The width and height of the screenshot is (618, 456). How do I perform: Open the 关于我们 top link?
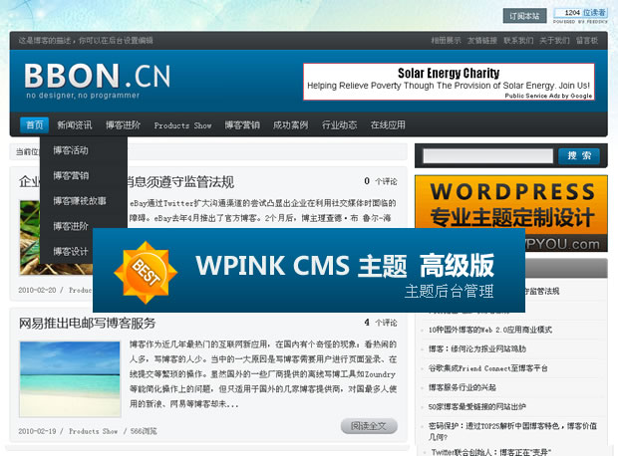pos(554,41)
